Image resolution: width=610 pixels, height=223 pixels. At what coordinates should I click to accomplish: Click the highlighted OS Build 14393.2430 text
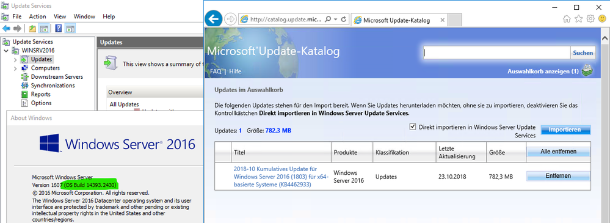[x=90, y=185]
